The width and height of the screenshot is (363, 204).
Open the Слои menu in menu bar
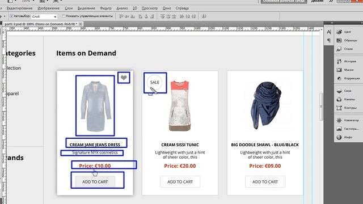pyautogui.click(x=69, y=8)
